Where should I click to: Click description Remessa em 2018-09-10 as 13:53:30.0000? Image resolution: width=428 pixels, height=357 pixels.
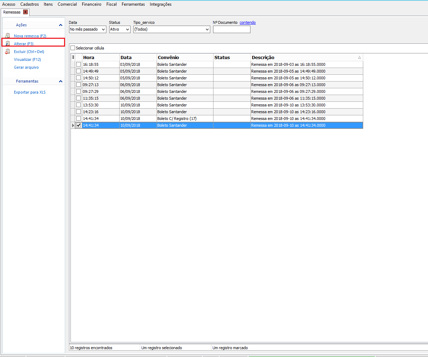pos(307,105)
